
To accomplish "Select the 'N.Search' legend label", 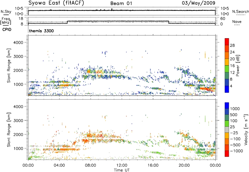I will 240,11.
